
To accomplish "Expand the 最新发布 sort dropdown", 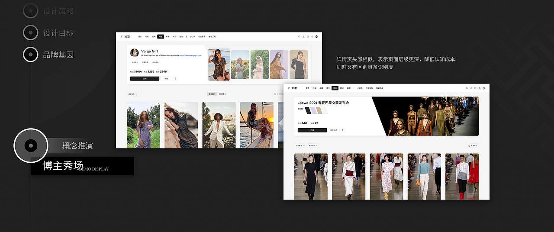I will point(133,94).
